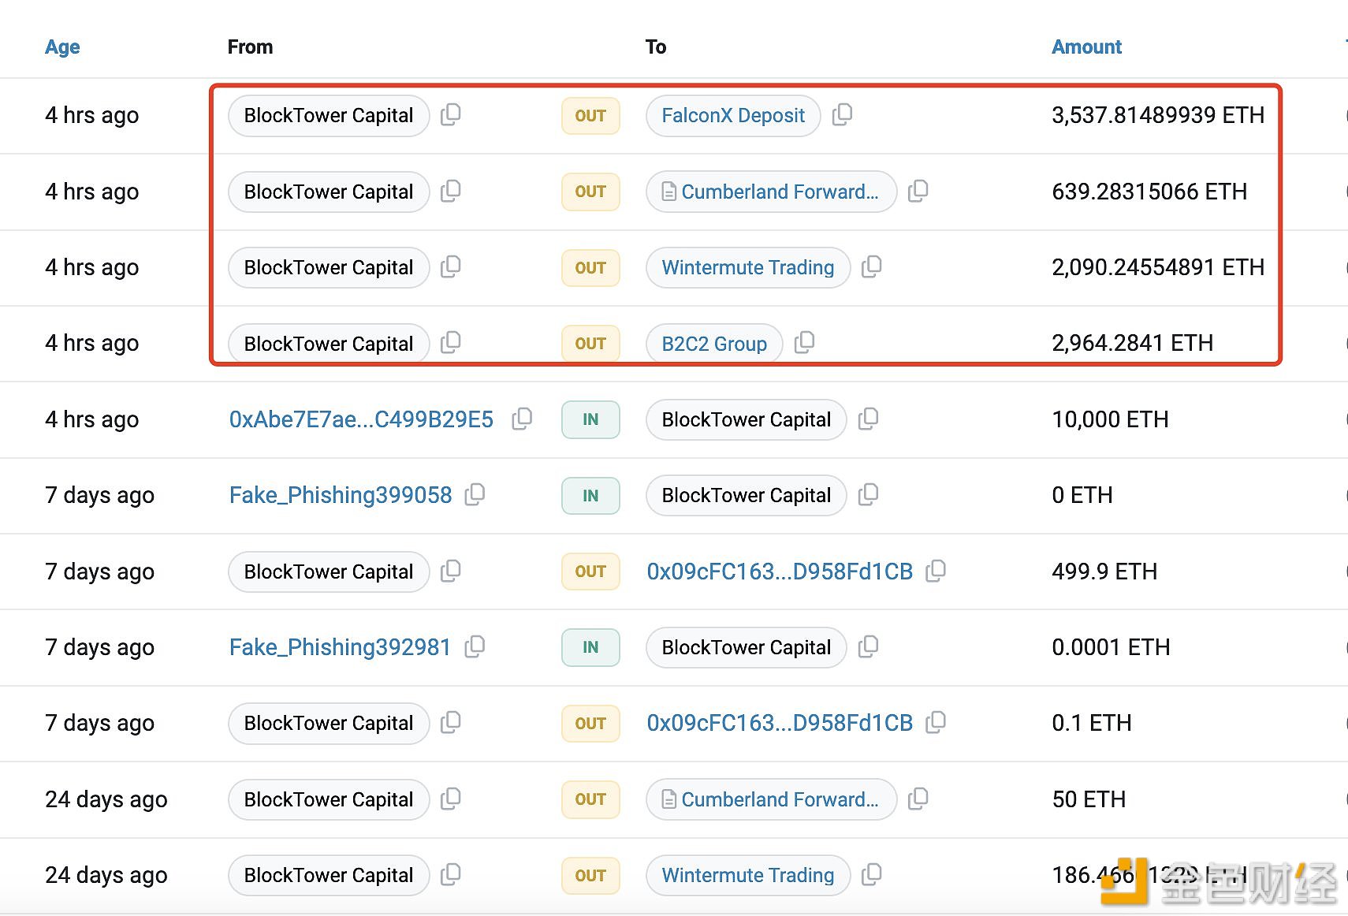Select the To column header

656,47
